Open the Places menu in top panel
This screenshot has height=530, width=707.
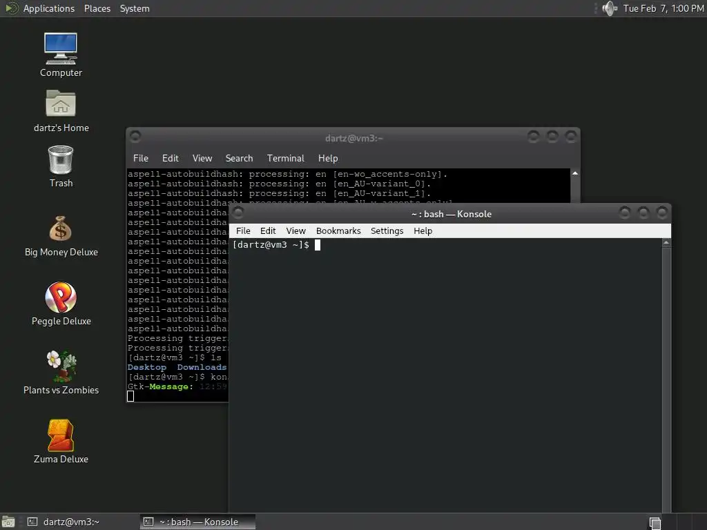pyautogui.click(x=97, y=8)
